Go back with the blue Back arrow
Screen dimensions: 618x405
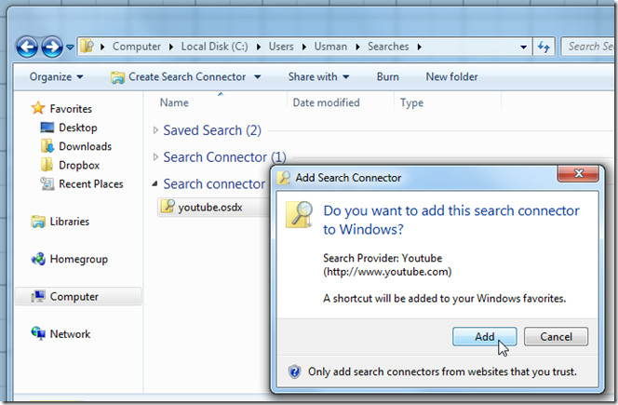27,47
